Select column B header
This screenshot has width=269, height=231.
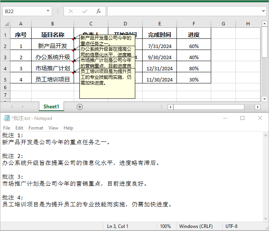point(52,24)
